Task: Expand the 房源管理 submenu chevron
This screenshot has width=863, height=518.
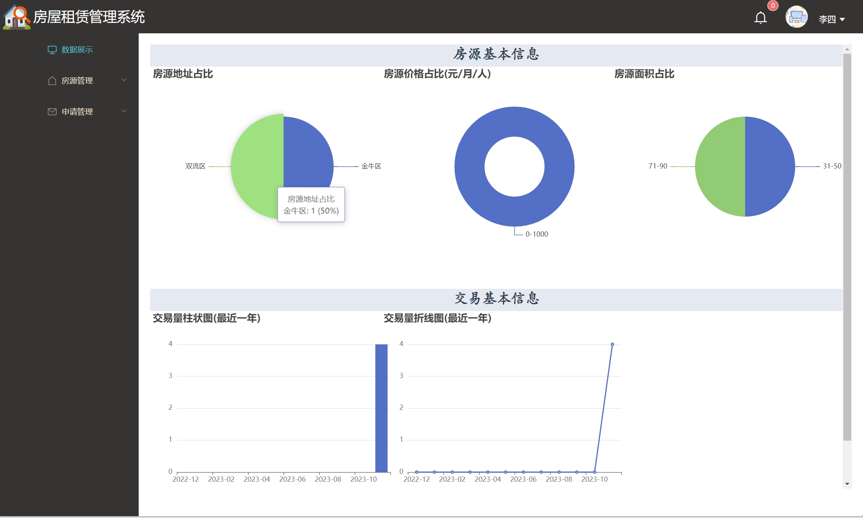Action: pos(124,80)
